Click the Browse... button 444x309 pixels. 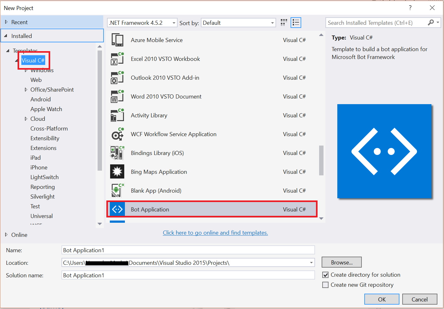pyautogui.click(x=342, y=262)
